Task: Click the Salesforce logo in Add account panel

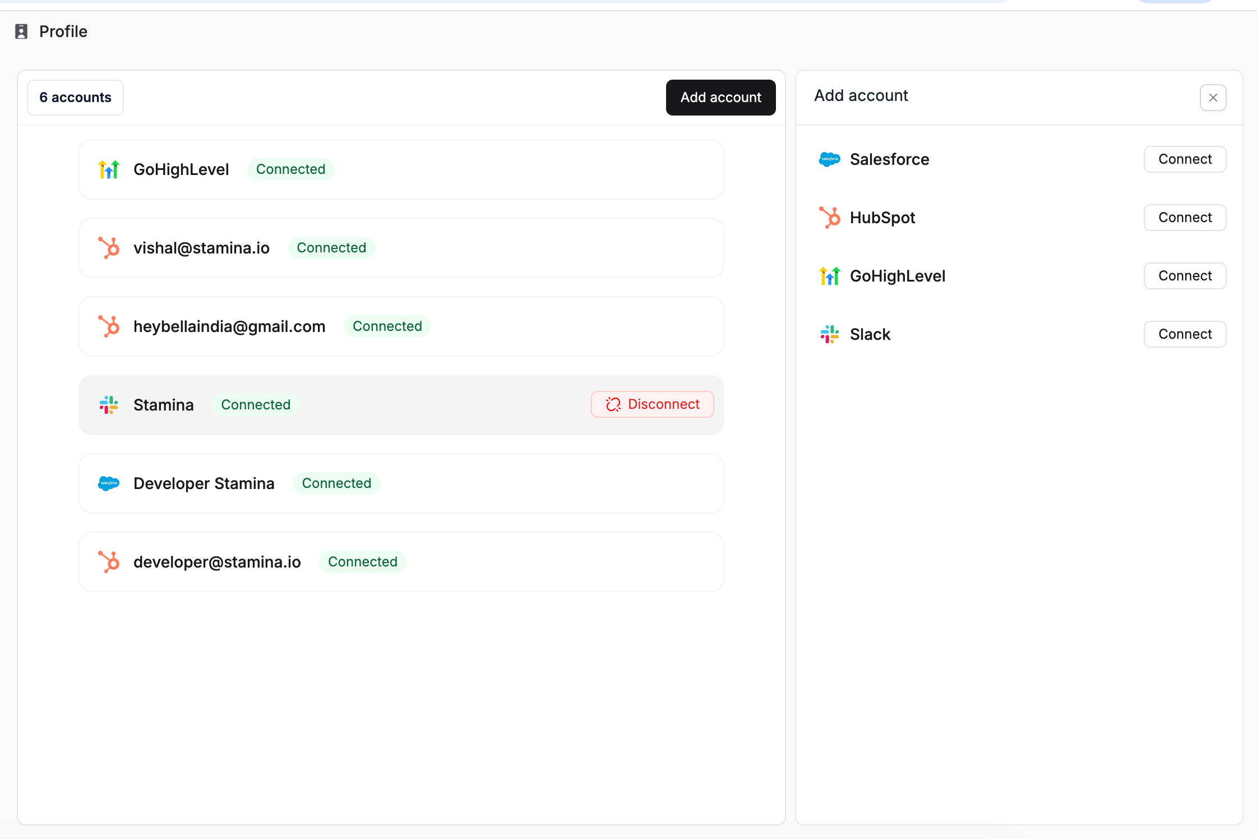Action: 830,159
